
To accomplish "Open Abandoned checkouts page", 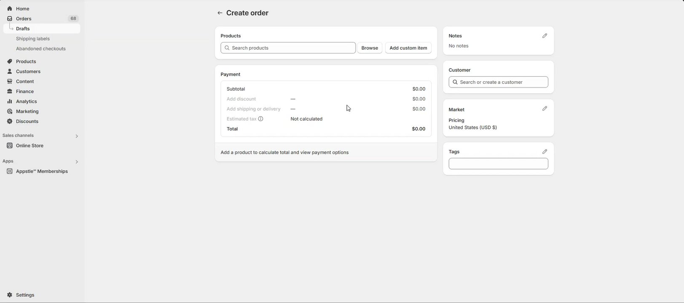I will click(x=41, y=49).
